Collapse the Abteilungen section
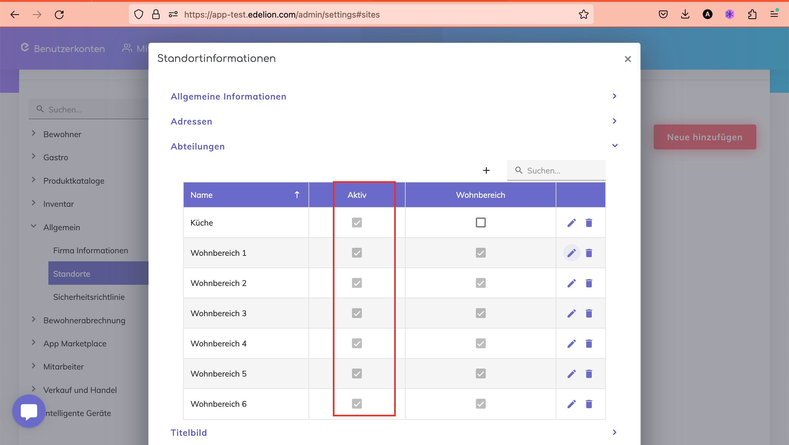Screen dimensions: 789x445 615,146
